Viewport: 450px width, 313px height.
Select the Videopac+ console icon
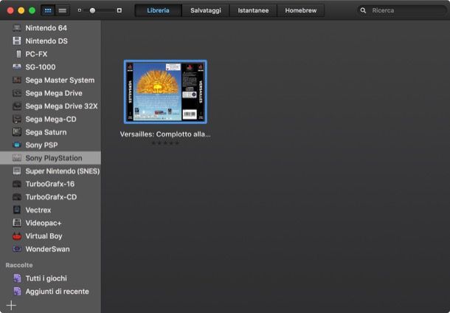tap(17, 223)
